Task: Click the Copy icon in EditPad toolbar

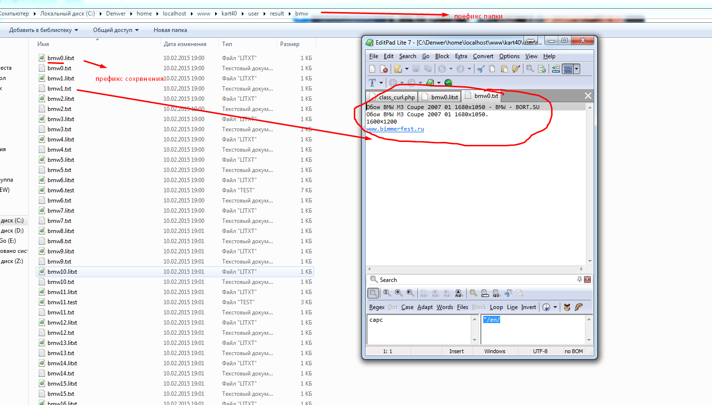Action: [x=492, y=69]
